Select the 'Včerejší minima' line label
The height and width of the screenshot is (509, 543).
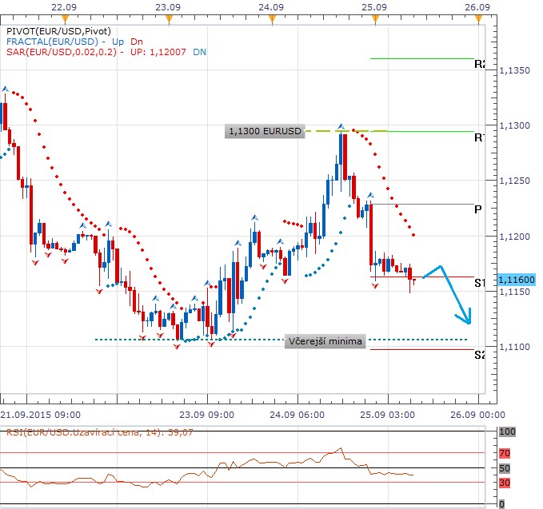(326, 341)
